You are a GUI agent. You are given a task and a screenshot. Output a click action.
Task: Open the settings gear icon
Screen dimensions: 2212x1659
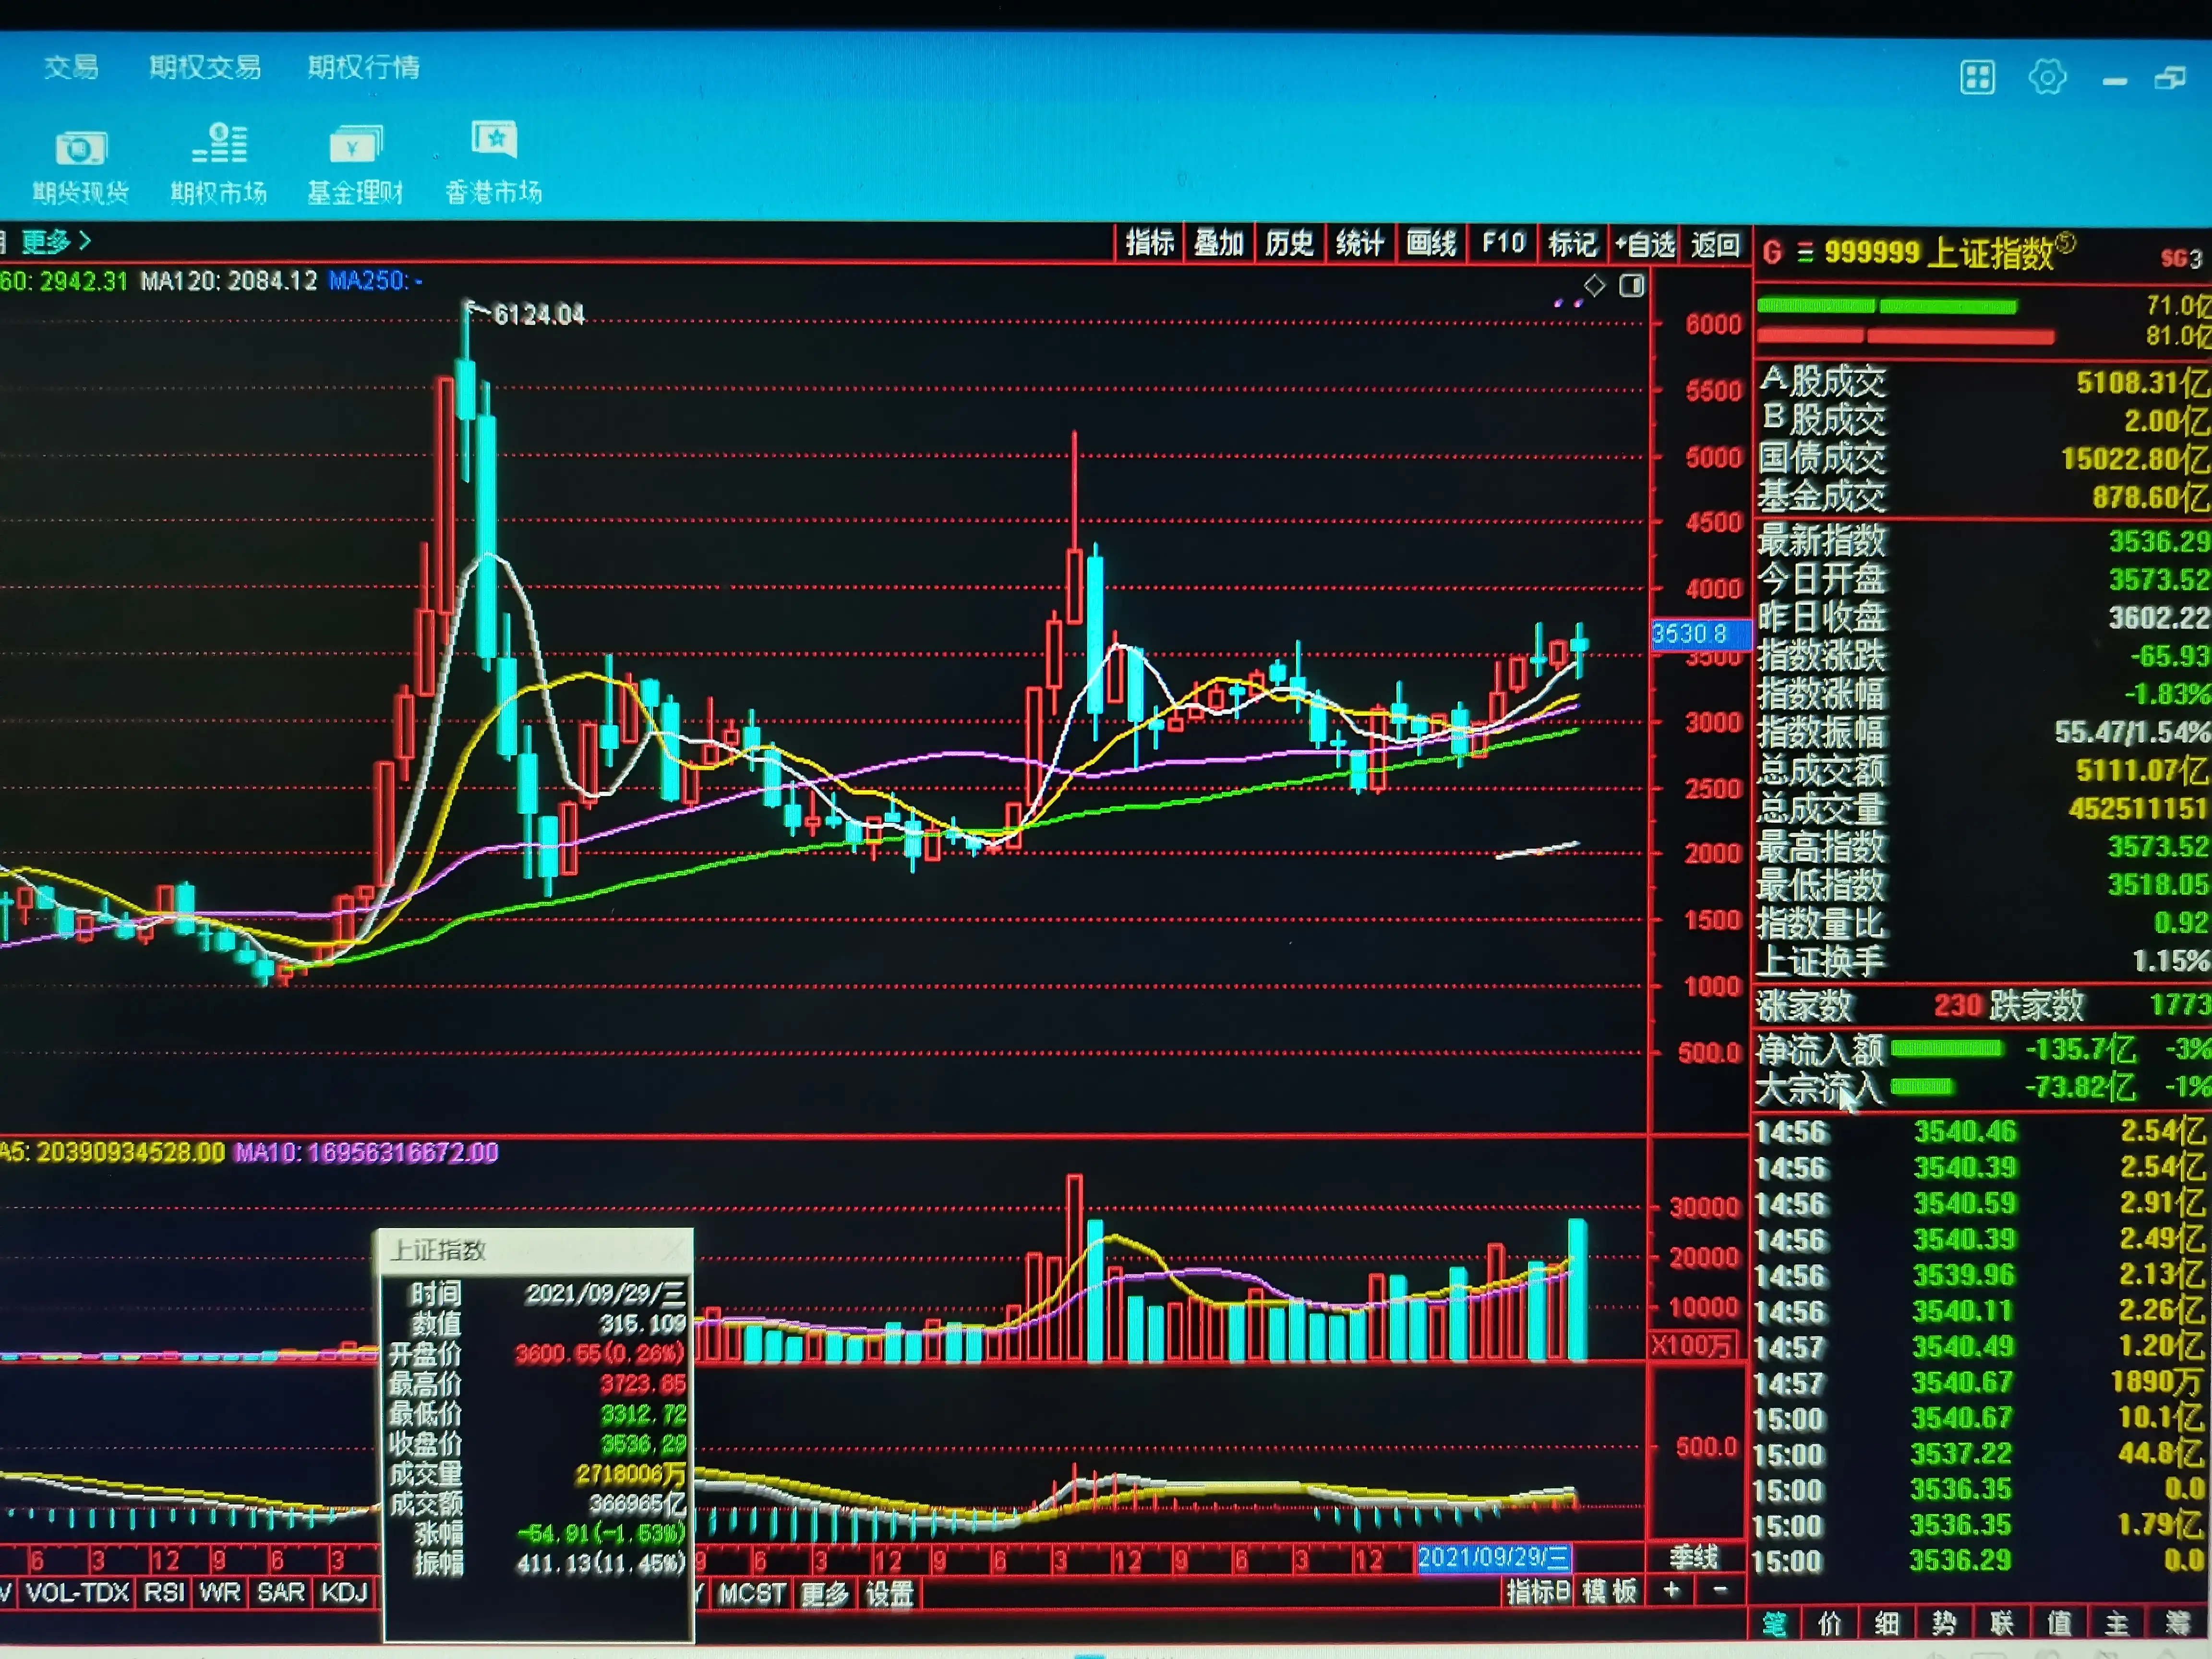pos(2047,77)
